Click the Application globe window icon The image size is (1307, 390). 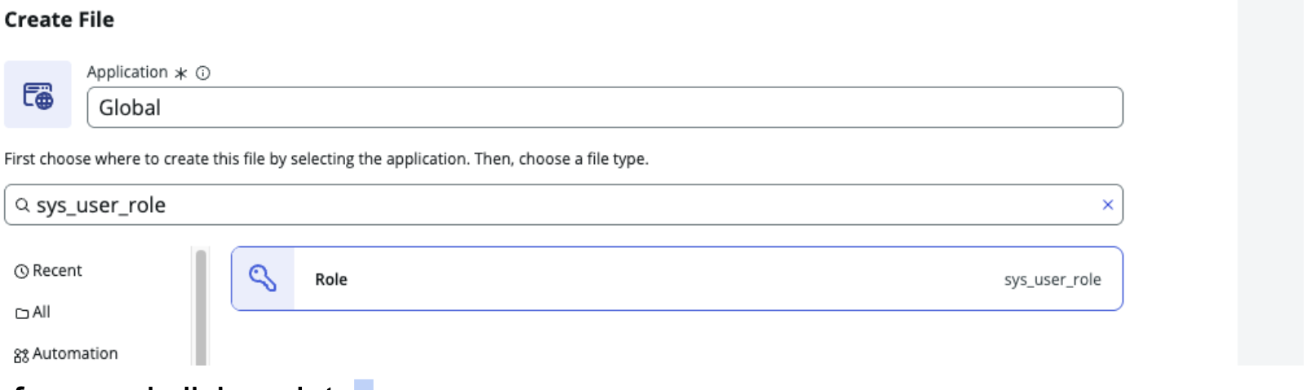point(38,95)
